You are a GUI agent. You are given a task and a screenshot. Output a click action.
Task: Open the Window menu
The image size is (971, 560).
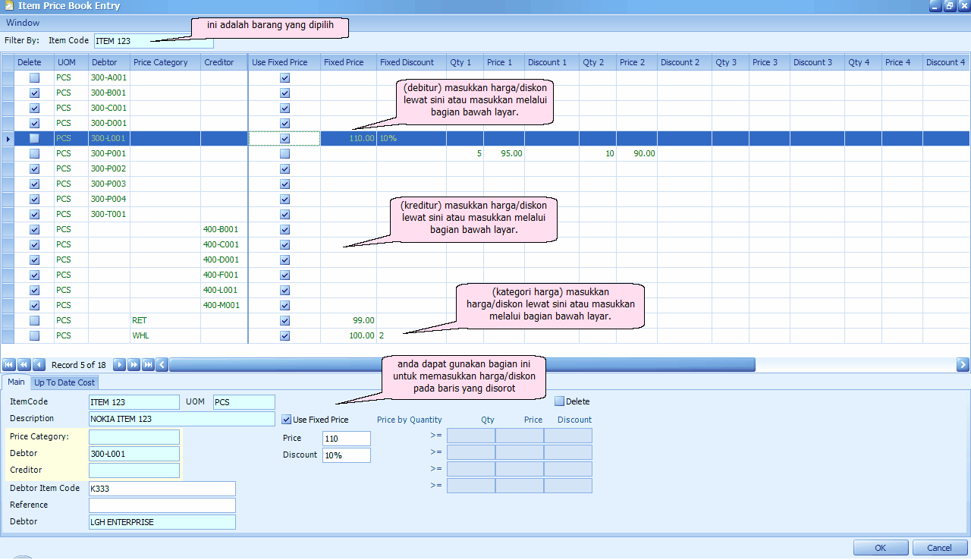23,23
